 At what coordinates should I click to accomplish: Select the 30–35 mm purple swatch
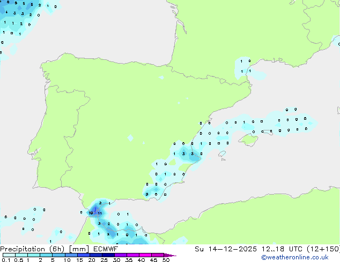pyautogui.click(x=120, y=255)
